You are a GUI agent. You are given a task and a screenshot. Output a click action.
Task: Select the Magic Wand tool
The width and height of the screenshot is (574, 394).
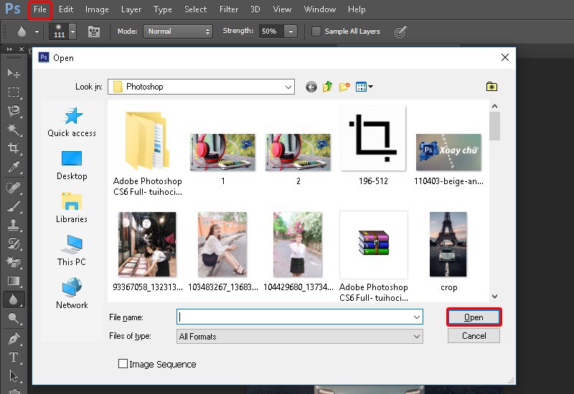pos(14,129)
